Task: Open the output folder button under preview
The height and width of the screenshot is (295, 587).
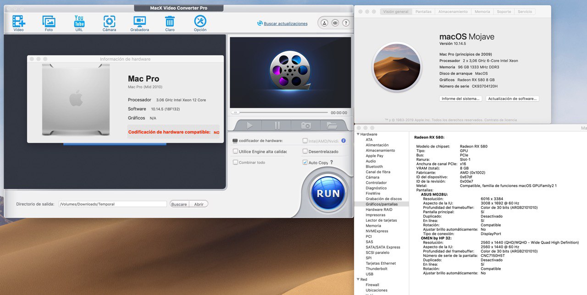Action: (332, 125)
